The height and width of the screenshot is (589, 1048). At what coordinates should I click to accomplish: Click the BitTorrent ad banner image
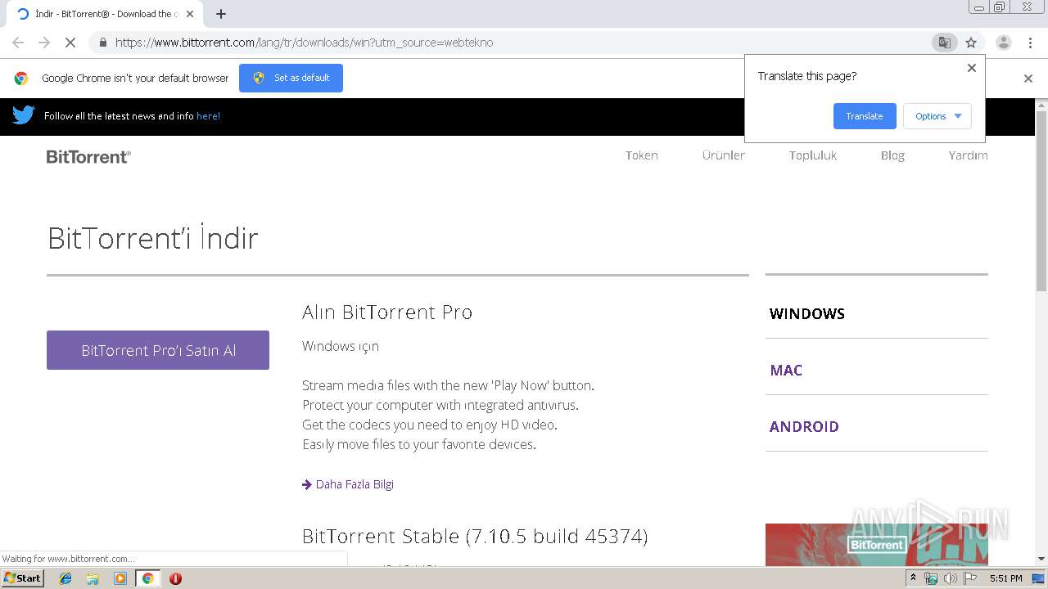pos(876,545)
